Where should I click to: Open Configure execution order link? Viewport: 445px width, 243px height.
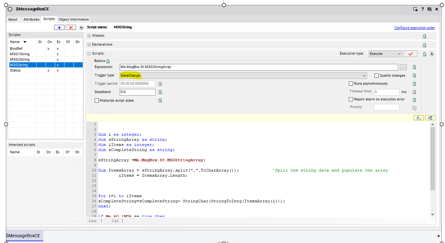415,28
